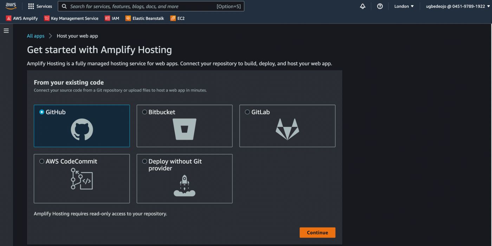
Task: Click in the services search field
Action: click(151, 6)
